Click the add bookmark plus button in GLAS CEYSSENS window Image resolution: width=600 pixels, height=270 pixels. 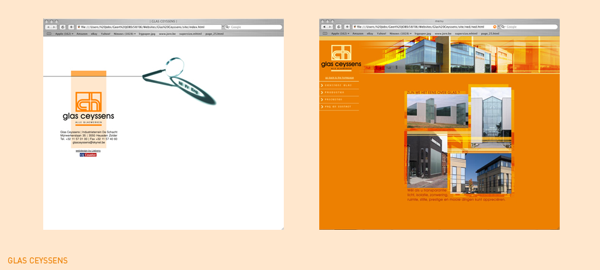[x=71, y=27]
